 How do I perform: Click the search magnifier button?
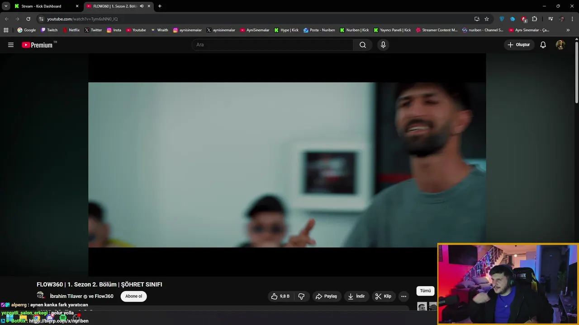pyautogui.click(x=363, y=45)
